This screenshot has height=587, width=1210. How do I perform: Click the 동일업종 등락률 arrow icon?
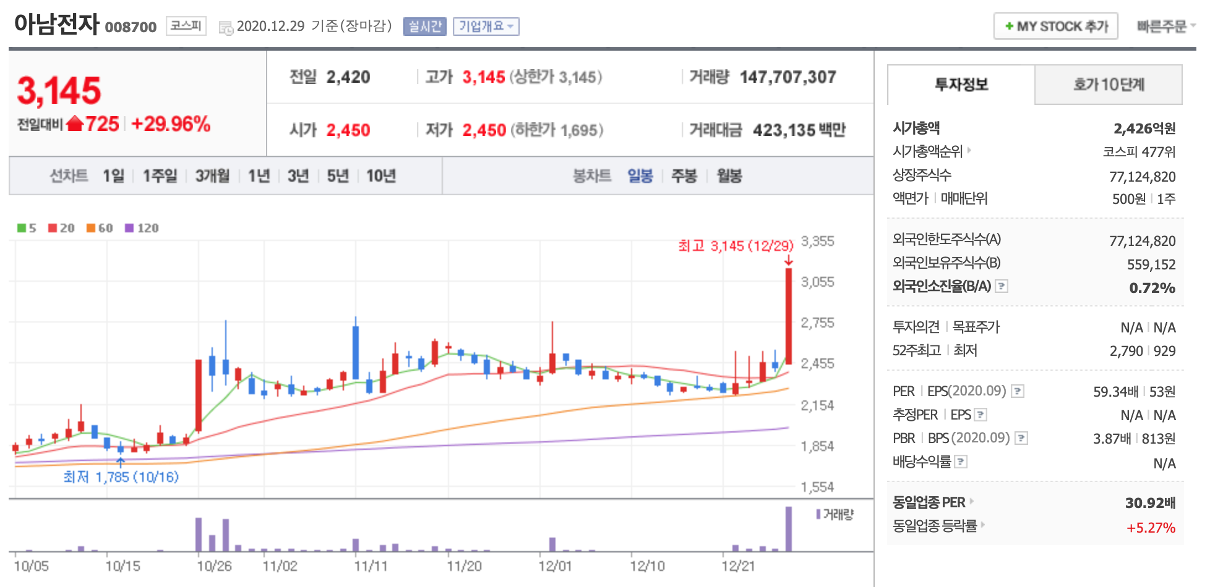click(x=983, y=525)
